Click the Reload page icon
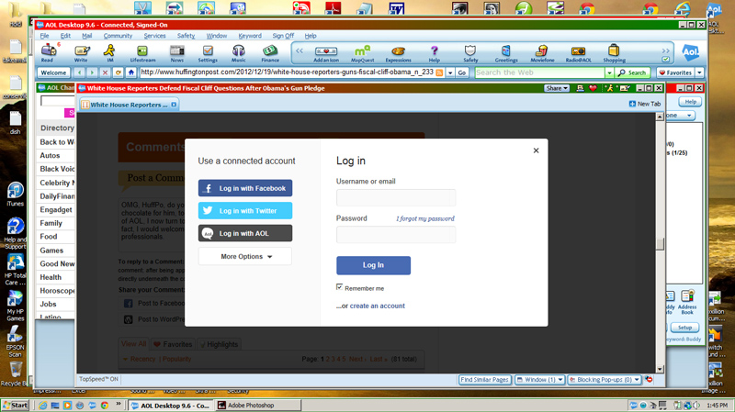Viewport: 735px width, 412px height. tap(119, 72)
